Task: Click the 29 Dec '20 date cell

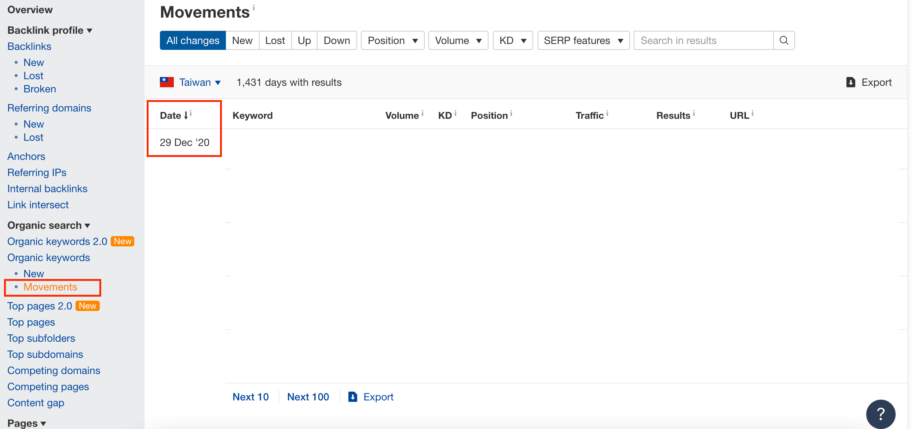Action: 184,142
